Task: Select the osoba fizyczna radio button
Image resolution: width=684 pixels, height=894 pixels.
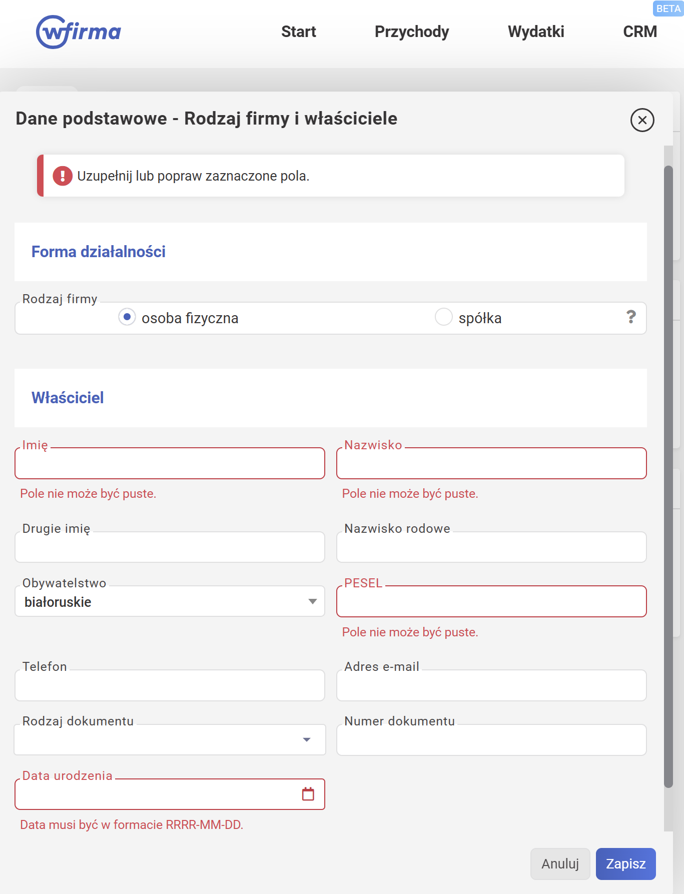Action: tap(127, 317)
